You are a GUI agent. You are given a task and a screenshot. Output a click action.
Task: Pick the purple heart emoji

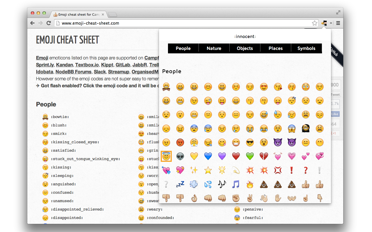coord(222,156)
